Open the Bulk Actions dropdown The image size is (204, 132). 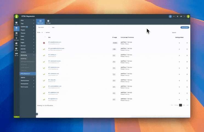(44, 28)
